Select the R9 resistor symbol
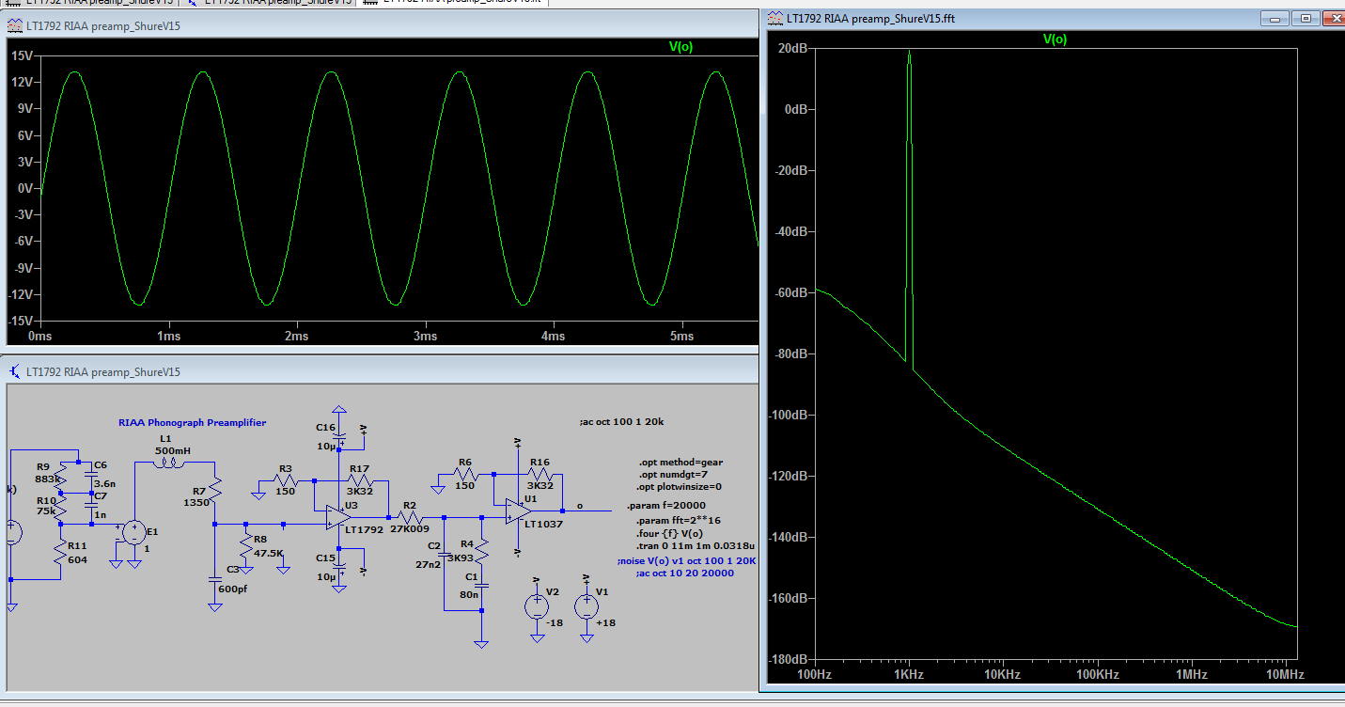1345x707 pixels. 59,478
